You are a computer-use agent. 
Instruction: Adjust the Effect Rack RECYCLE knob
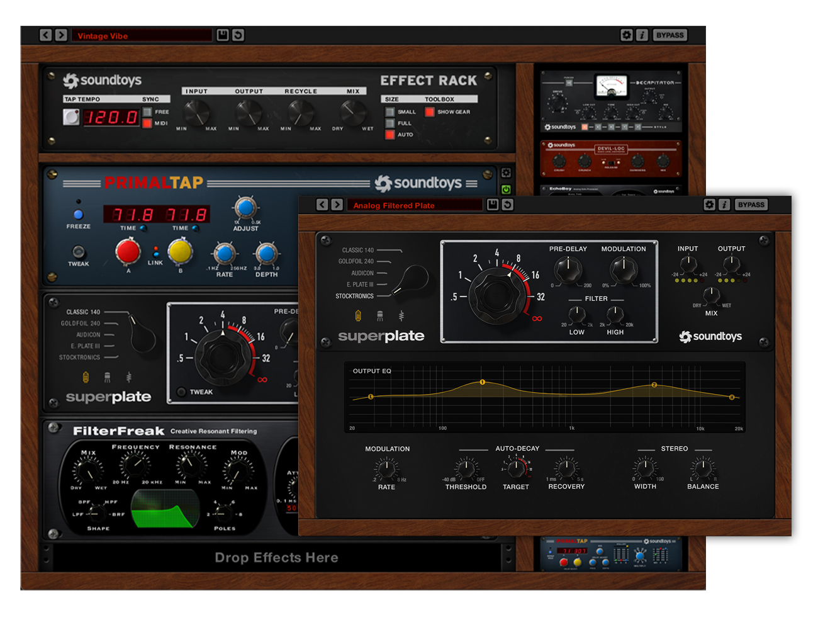pyautogui.click(x=301, y=113)
